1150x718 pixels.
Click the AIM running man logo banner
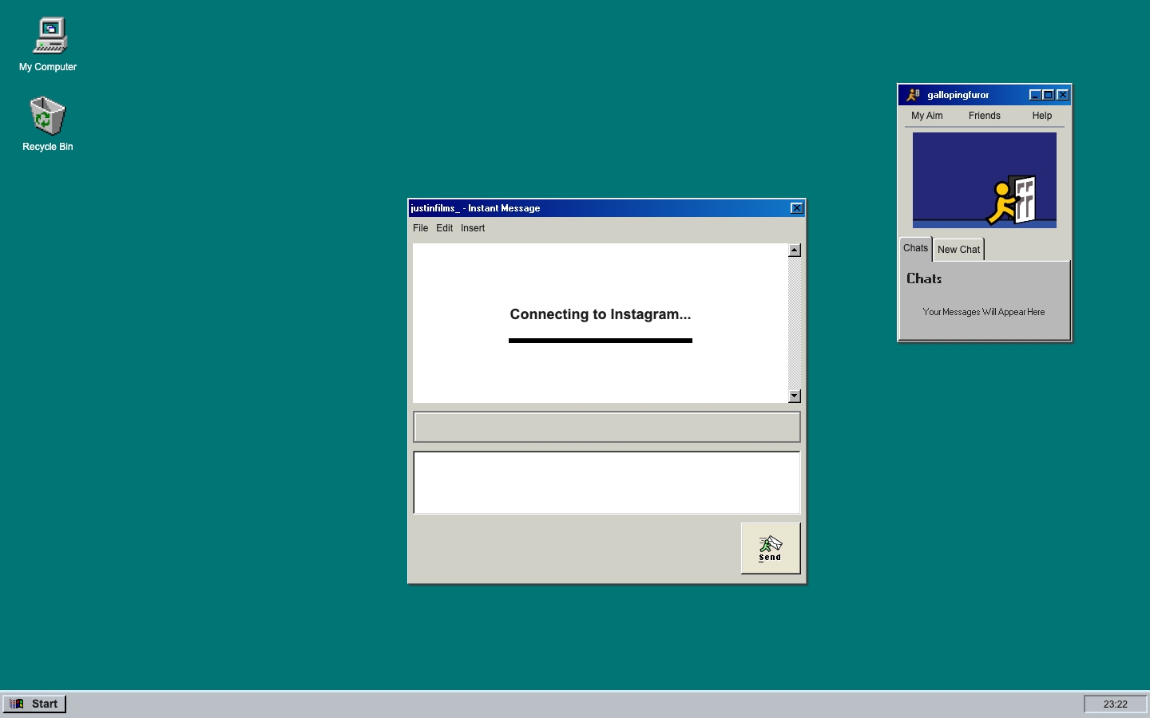pos(984,180)
